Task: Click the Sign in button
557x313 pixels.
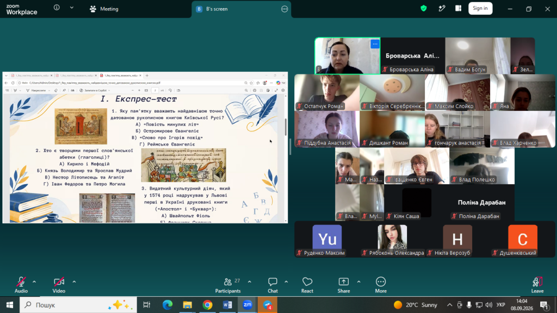Action: click(480, 8)
